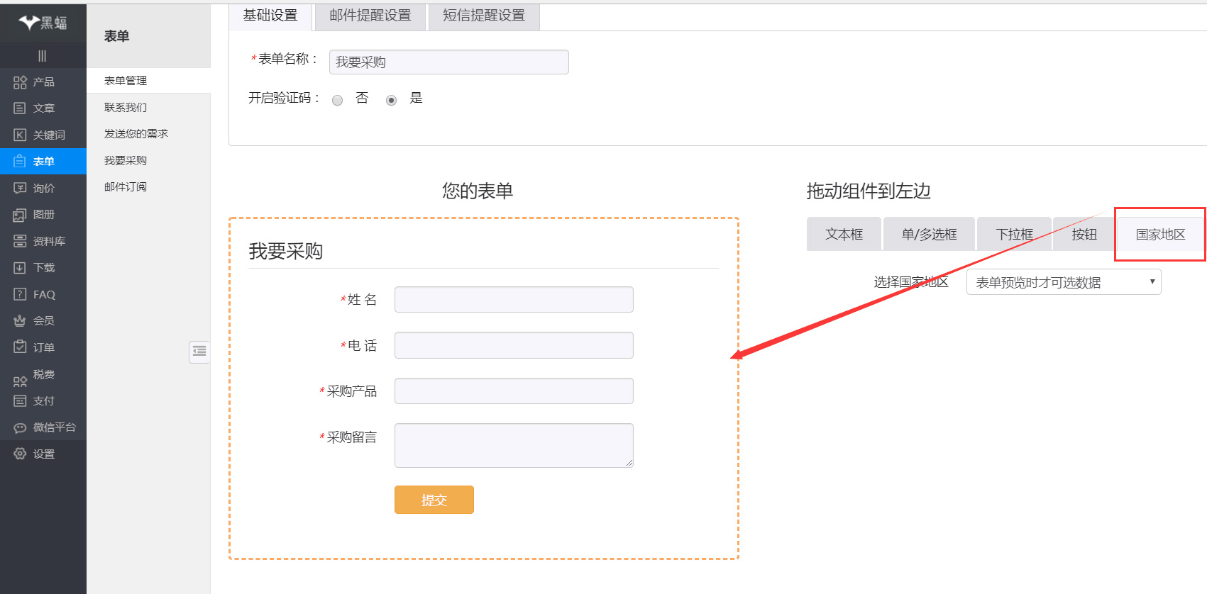Collapse the submenu panel toggle icon
Image resolution: width=1207 pixels, height=594 pixels.
[199, 352]
